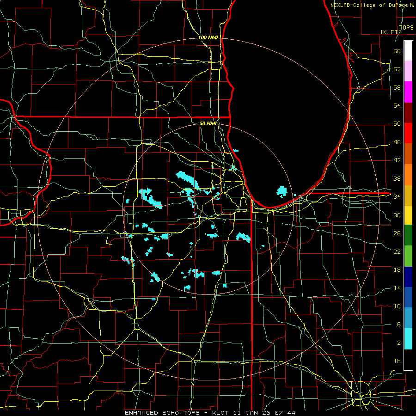Viewport: 416px width, 416px height.
Task: Click the 22 legend value
Action: point(397,251)
